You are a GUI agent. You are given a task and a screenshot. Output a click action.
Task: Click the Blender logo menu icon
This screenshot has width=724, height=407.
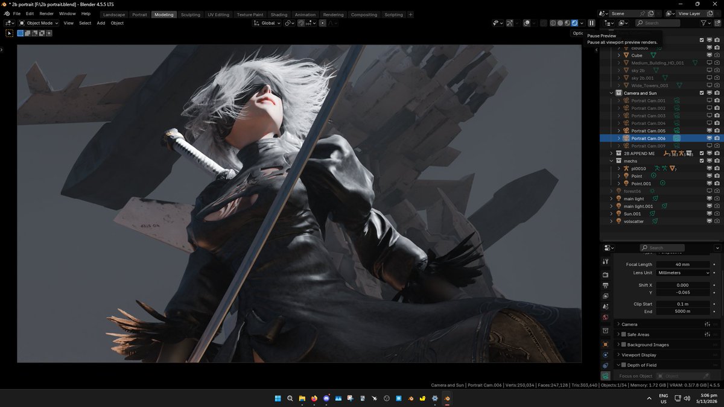click(6, 13)
